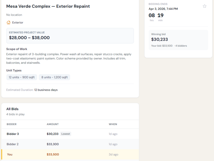Click the Bidder 2 row
The width and height of the screenshot is (214, 161).
pyautogui.click(x=70, y=144)
